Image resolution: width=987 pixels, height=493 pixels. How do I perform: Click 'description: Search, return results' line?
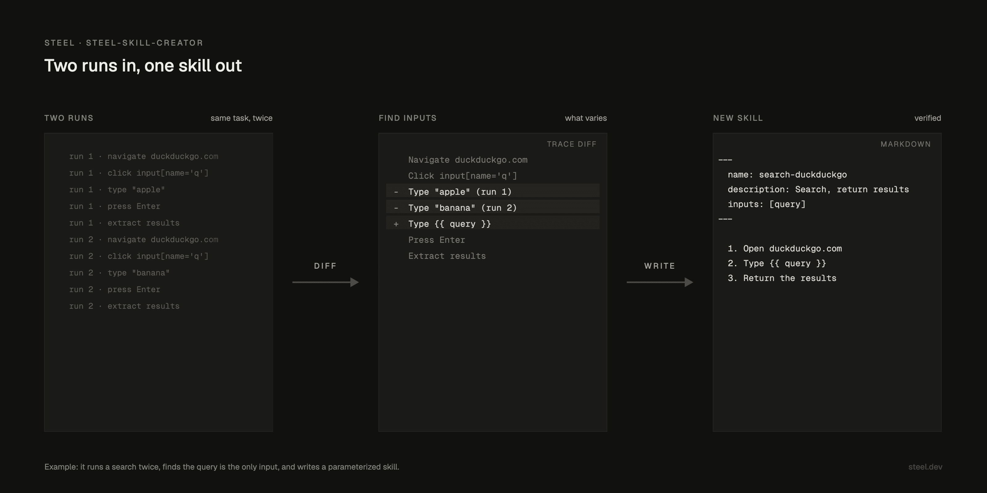pyautogui.click(x=818, y=189)
